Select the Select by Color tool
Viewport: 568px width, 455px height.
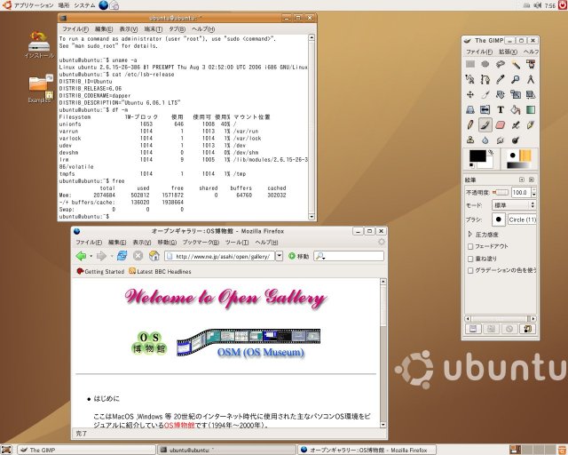(531, 64)
